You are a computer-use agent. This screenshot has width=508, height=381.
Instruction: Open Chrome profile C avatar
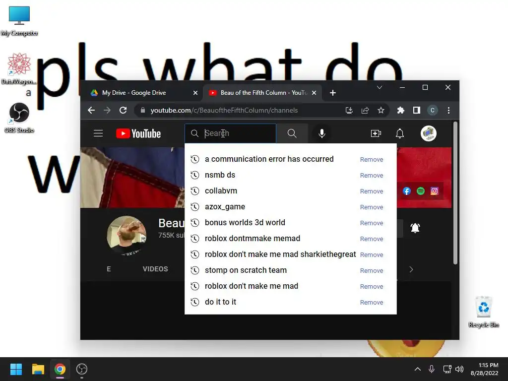click(432, 110)
